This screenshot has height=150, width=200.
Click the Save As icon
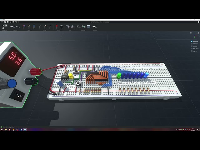click(13, 22)
